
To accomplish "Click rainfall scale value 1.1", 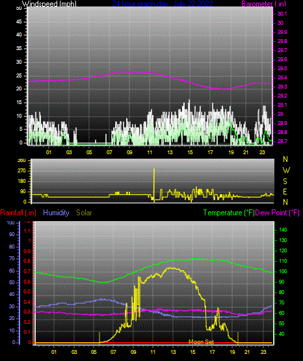I will 27,231.
